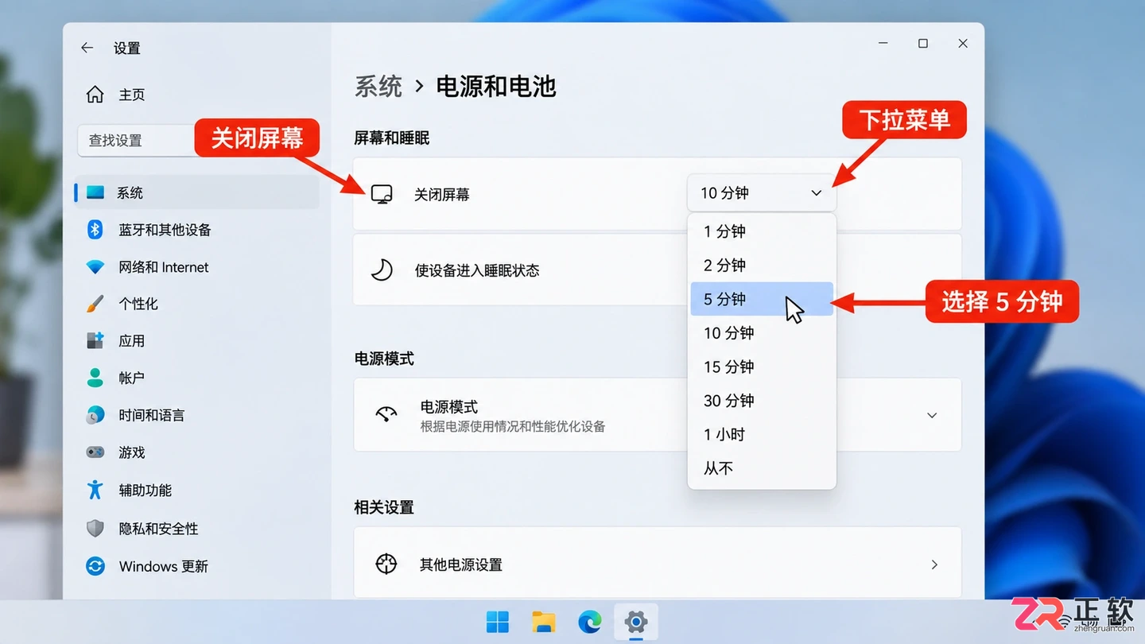Open 网络和 Internet Wi-Fi icon
1145x644 pixels.
(x=95, y=267)
